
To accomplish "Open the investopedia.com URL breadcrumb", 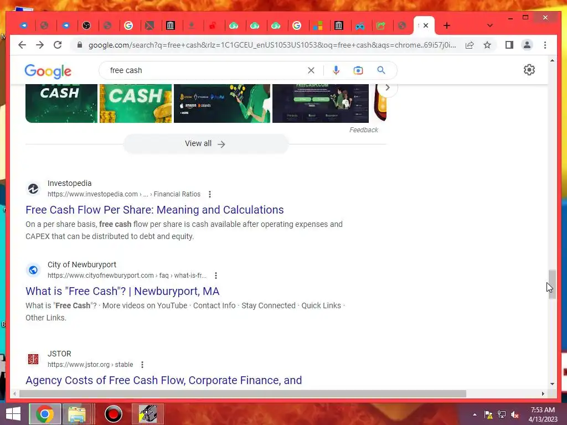I will (123, 194).
